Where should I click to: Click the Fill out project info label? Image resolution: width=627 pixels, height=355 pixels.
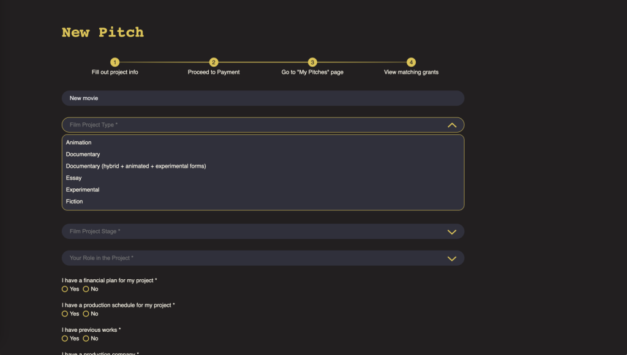(x=115, y=72)
